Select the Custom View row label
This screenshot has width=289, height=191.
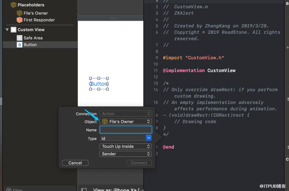[x=31, y=29]
